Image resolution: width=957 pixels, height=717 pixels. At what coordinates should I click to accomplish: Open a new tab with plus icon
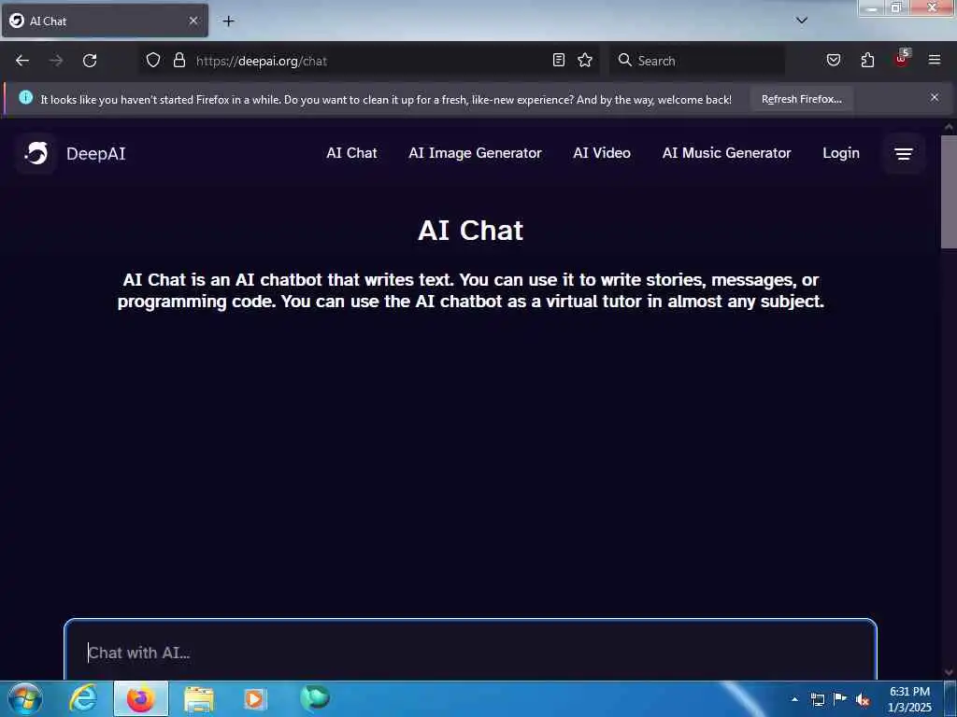coord(228,21)
